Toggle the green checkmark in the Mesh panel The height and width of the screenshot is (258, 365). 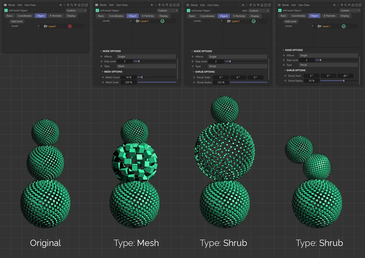(x=162, y=21)
